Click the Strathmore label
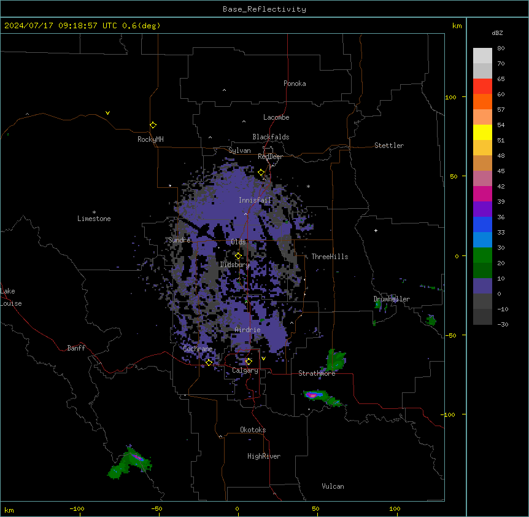529x517 pixels. click(317, 373)
